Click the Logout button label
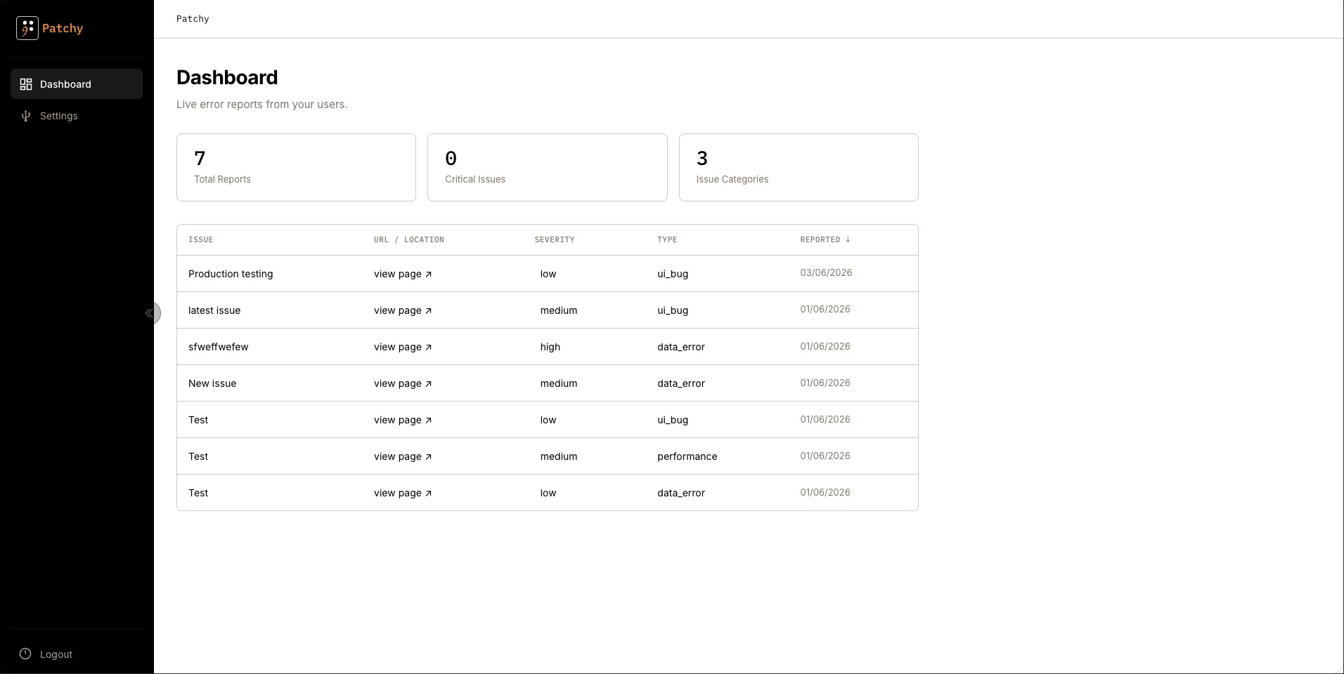 tap(56, 654)
